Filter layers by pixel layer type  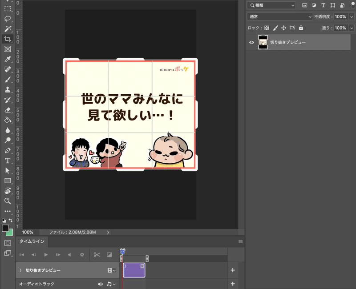click(x=304, y=5)
